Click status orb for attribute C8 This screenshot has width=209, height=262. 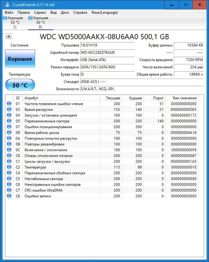9,196
